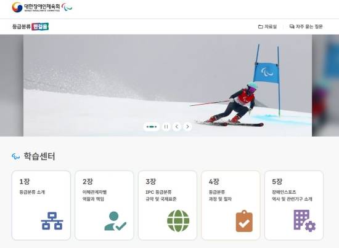Click the orange clipboard check icon
Image resolution: width=339 pixels, height=248 pixels.
point(244,221)
